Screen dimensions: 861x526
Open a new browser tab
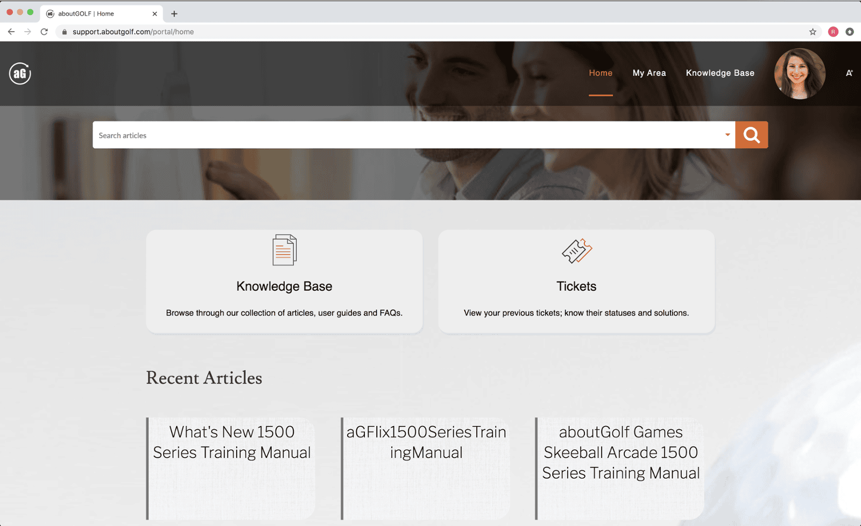tap(174, 13)
